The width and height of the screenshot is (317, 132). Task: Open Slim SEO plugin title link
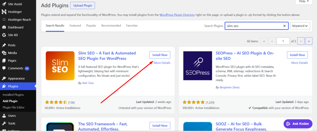coord(107,56)
